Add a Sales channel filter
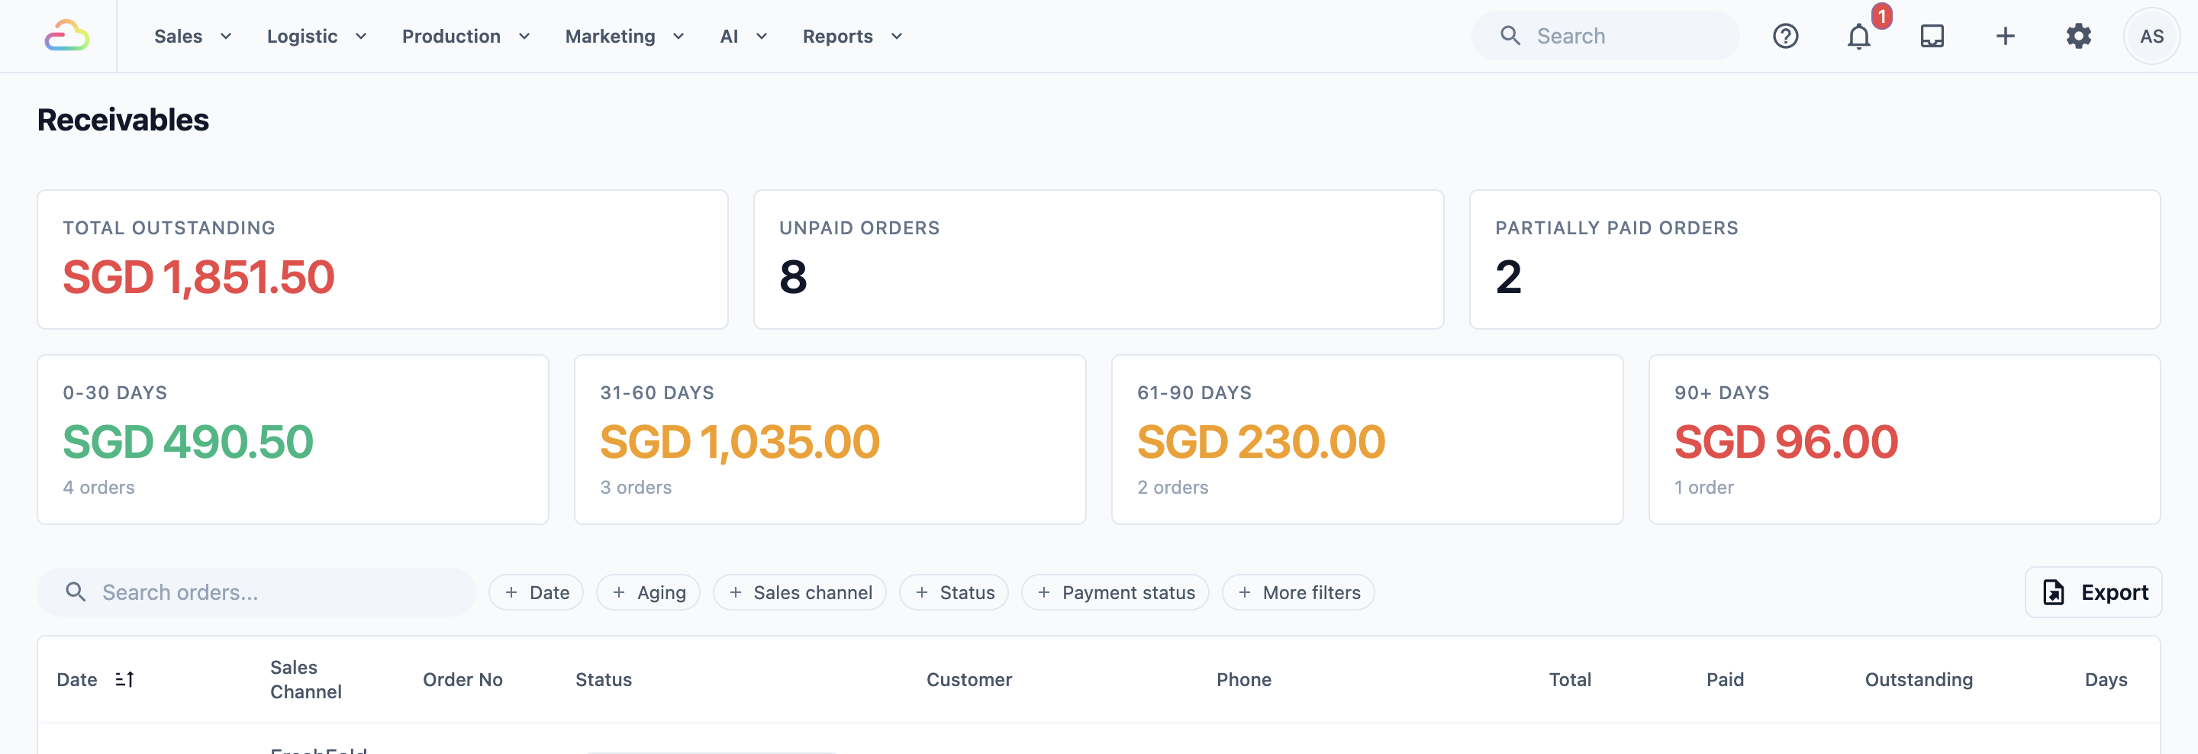Image resolution: width=2198 pixels, height=754 pixels. [800, 592]
